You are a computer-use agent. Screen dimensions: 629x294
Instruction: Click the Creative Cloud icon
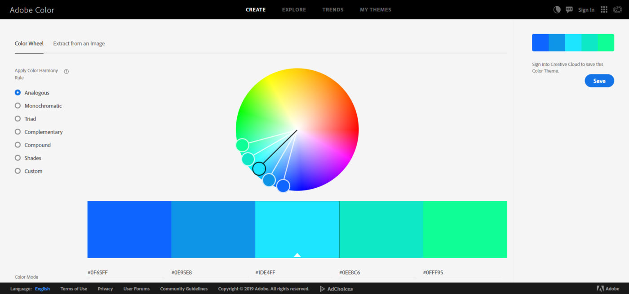[617, 9]
